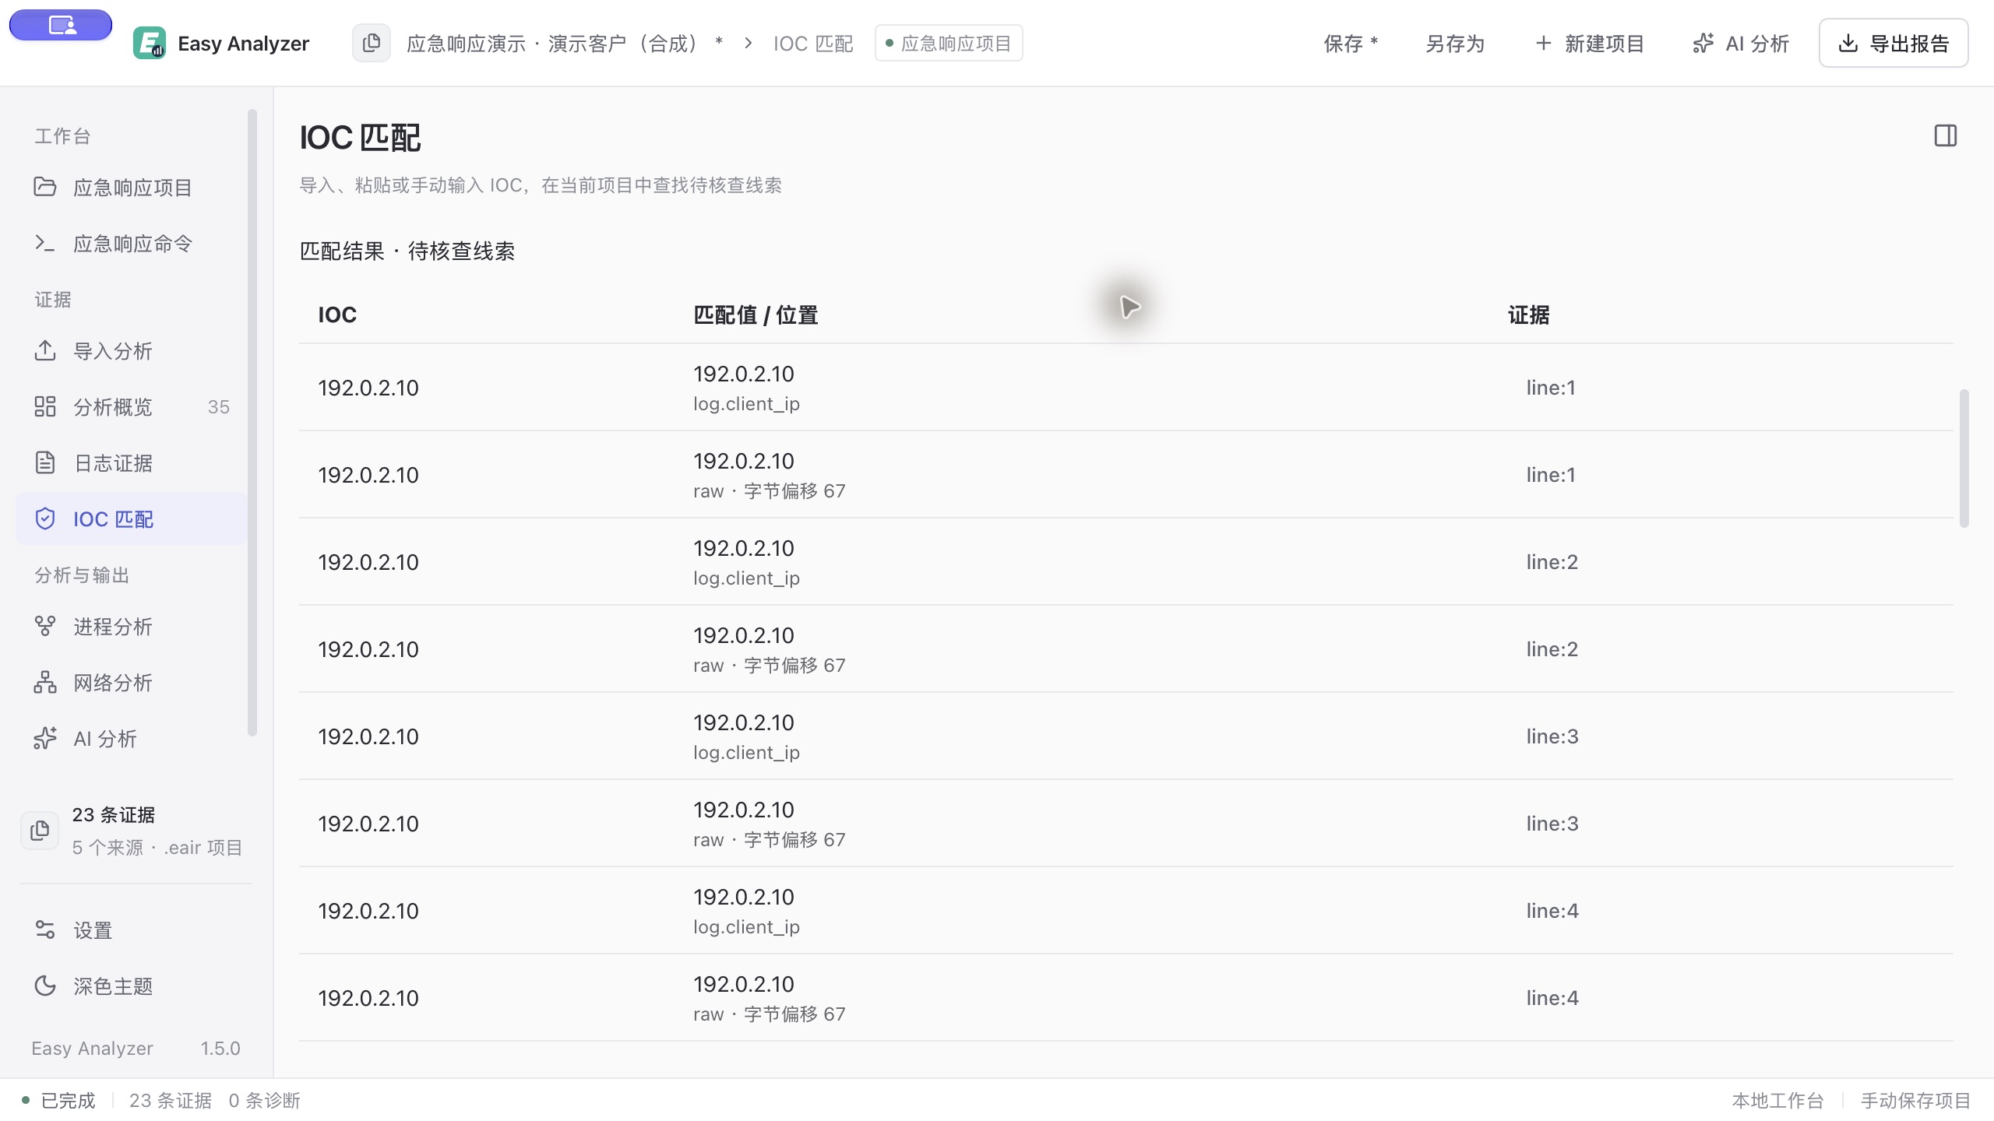This screenshot has width=1994, height=1121.
Task: Click the process tree icon for 进程分析
Action: point(45,626)
